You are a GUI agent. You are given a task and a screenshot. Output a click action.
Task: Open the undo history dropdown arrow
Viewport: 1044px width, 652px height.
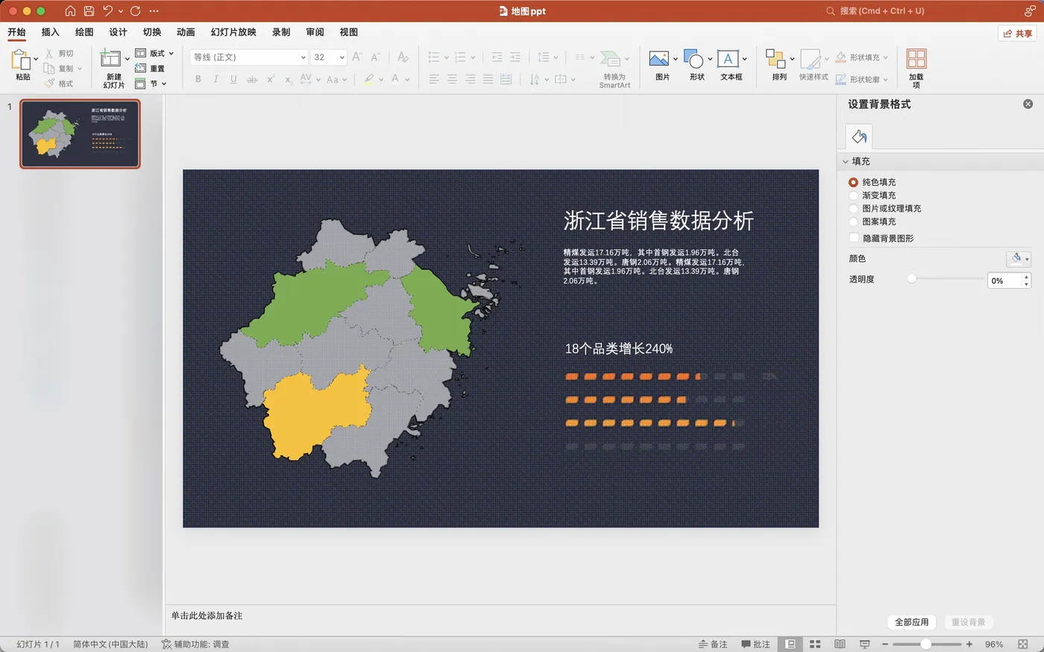tap(122, 11)
